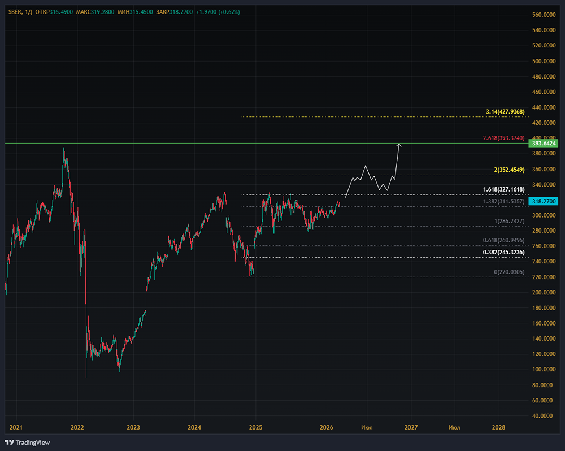Click the 440.0000 price scale value

[544, 107]
